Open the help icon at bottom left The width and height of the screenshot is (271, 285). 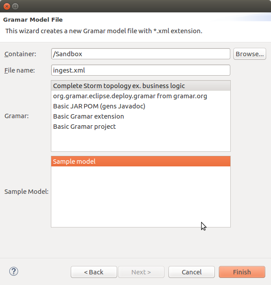pyautogui.click(x=14, y=271)
